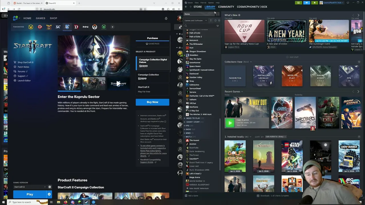Open the Favorites collection tile
The width and height of the screenshot is (365, 205).
(235, 76)
